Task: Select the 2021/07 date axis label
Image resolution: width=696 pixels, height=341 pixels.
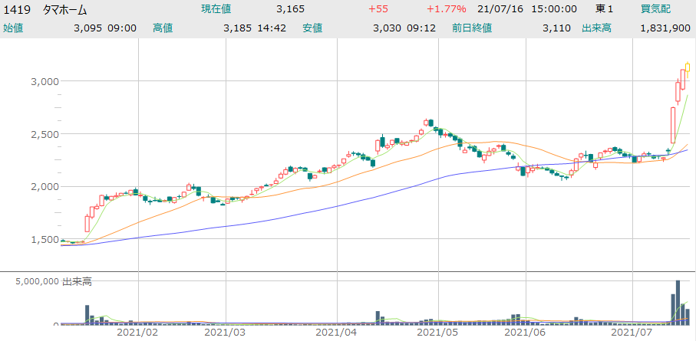Action: point(632,333)
